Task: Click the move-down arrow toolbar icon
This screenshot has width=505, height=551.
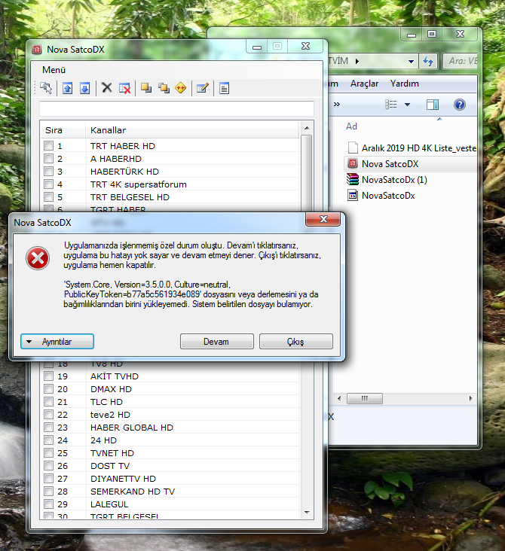Action: [84, 88]
